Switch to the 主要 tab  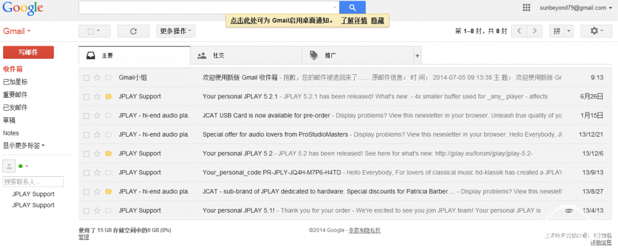coord(134,56)
